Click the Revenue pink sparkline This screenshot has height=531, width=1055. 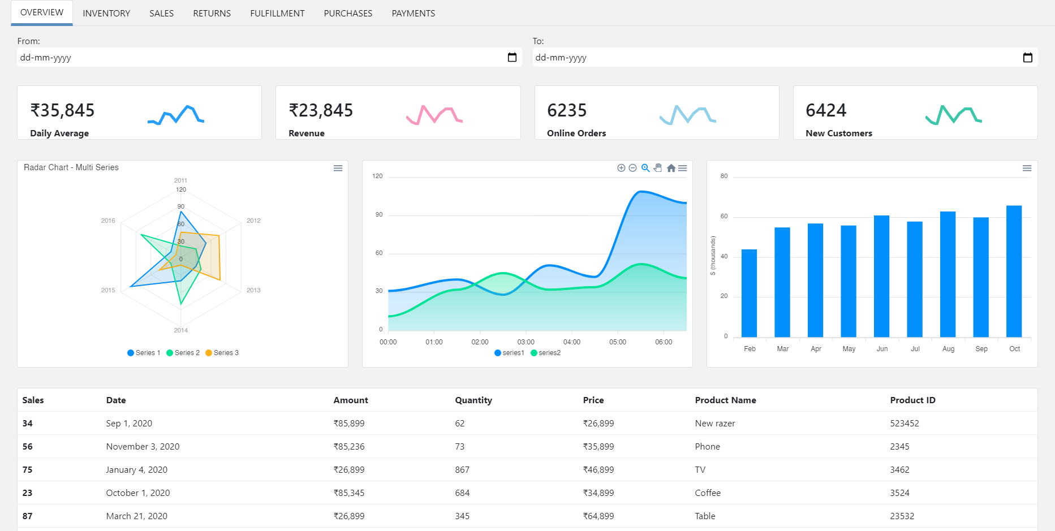point(434,115)
